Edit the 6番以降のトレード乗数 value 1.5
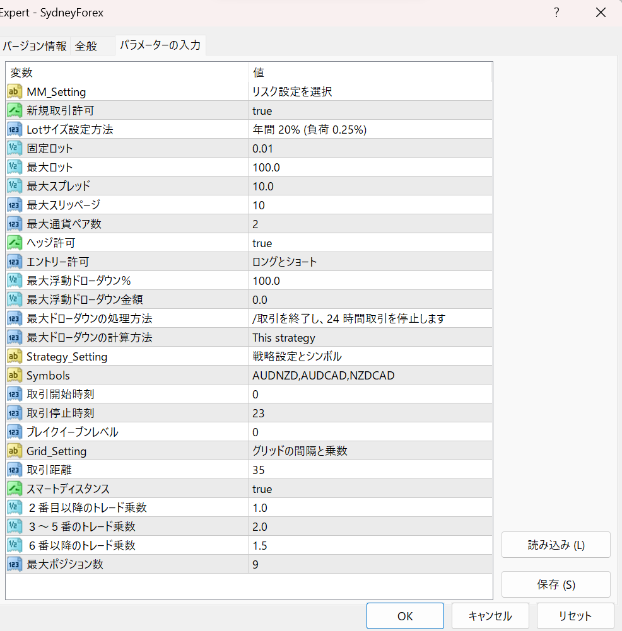The image size is (622, 631). [x=370, y=545]
